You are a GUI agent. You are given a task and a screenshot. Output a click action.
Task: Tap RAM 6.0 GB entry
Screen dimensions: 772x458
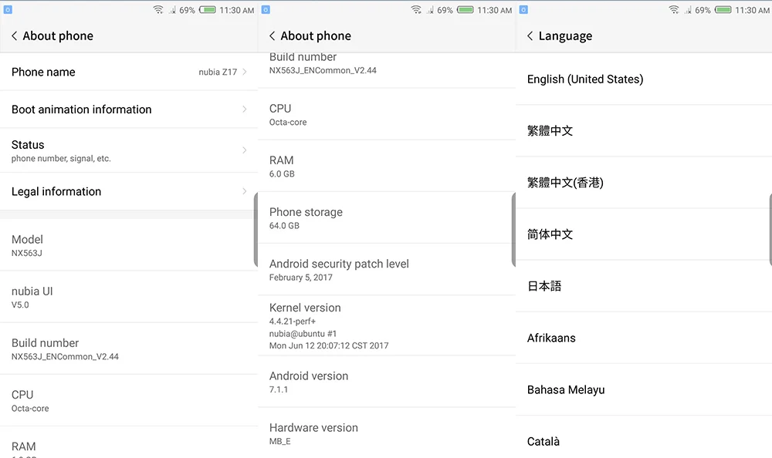pos(387,167)
